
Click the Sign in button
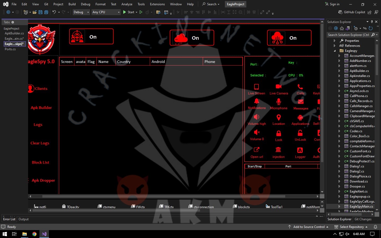(332, 4)
